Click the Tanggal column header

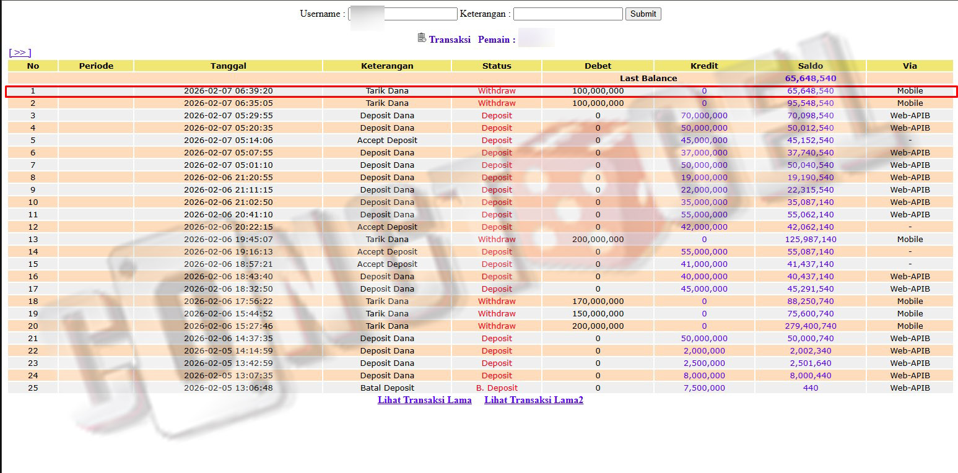tap(228, 66)
